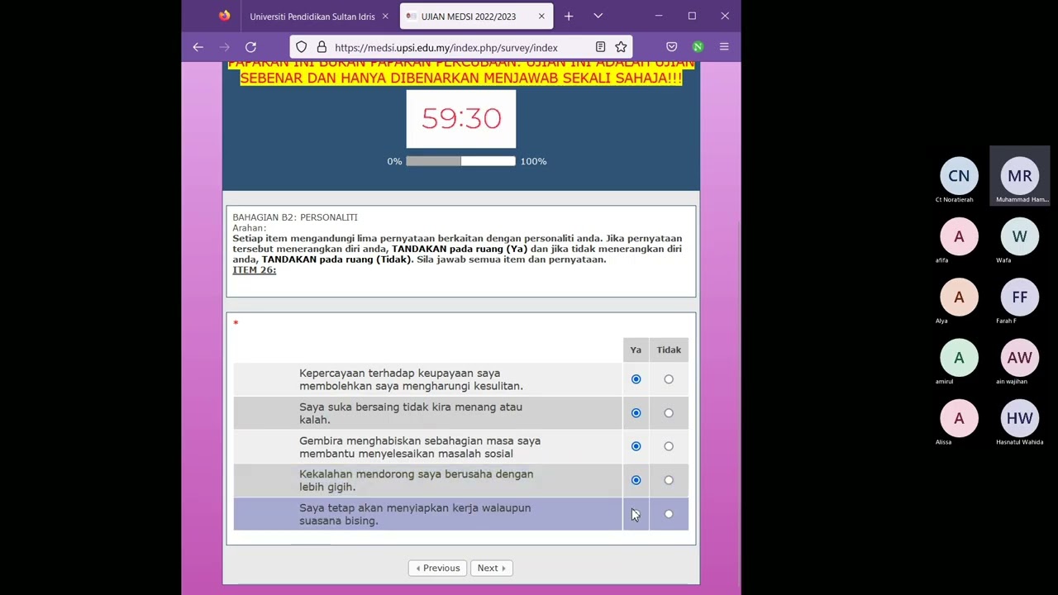Click the Ya column header

pyautogui.click(x=636, y=350)
